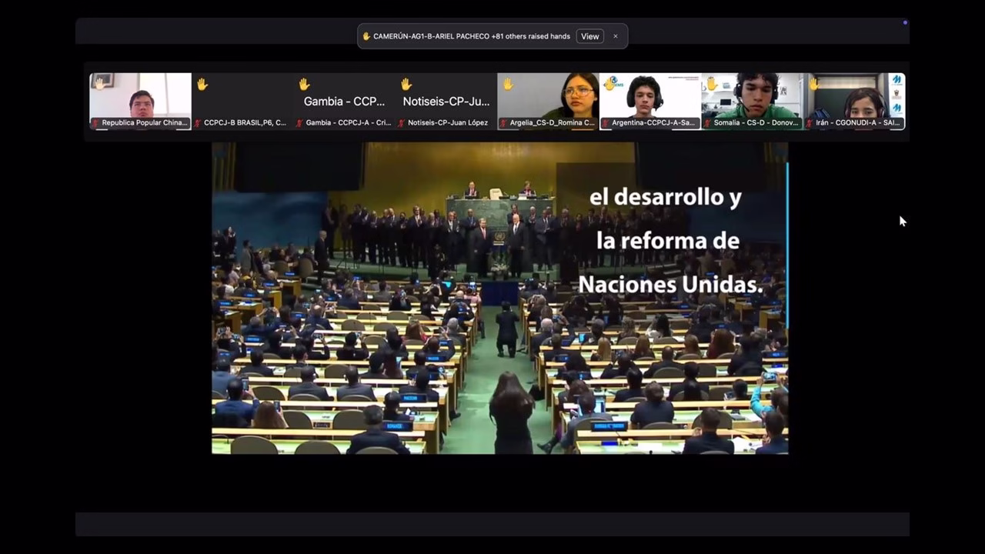The height and width of the screenshot is (554, 985).
Task: Click raised hand icon on CCPCJ-B BRASIL tile
Action: (202, 84)
